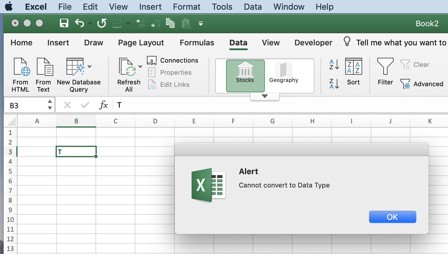Click the Undo arrow icon

(80, 23)
